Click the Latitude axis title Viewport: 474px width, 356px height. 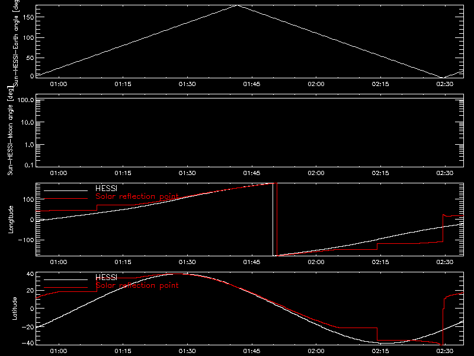coord(14,309)
